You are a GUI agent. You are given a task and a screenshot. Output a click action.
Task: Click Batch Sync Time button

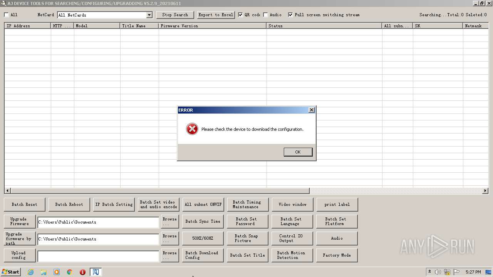click(x=203, y=221)
